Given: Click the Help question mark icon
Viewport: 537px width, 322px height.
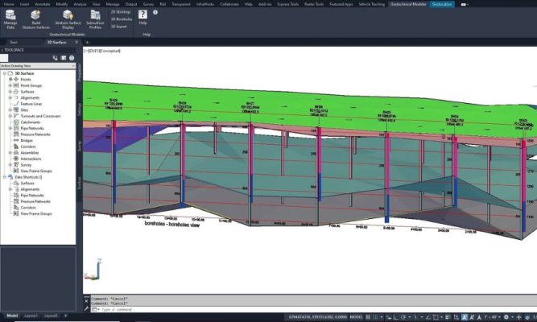Looking at the screenshot, I should pyautogui.click(x=143, y=14).
